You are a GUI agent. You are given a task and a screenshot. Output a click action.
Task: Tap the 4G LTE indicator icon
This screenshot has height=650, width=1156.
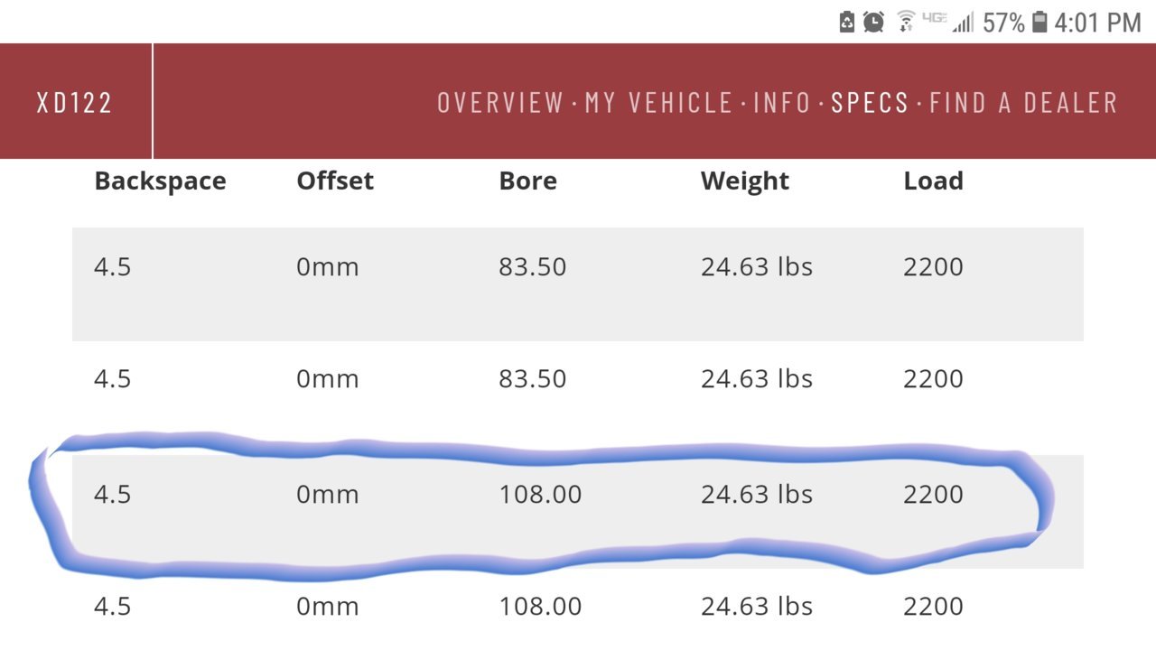point(934,18)
